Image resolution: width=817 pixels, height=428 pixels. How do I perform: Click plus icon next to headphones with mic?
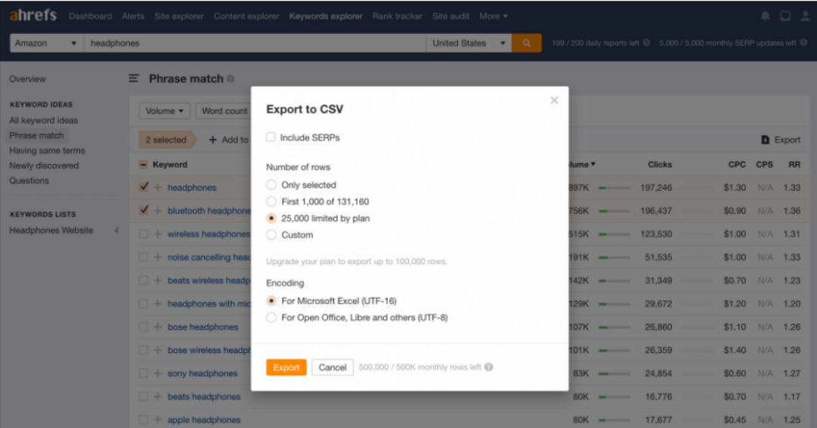[158, 303]
